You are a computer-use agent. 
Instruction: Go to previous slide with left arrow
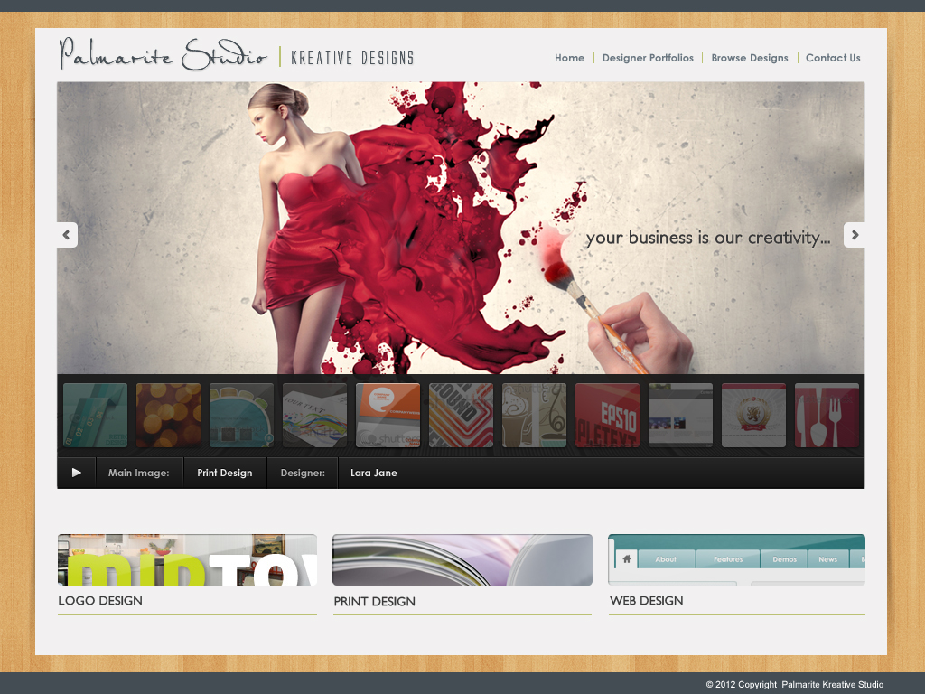pos(66,235)
